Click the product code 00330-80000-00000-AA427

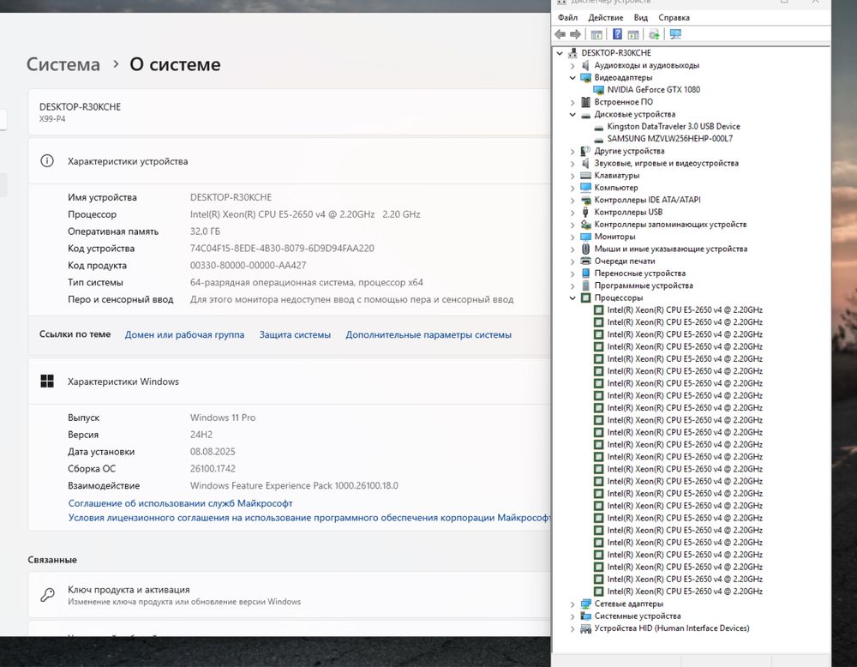point(249,265)
